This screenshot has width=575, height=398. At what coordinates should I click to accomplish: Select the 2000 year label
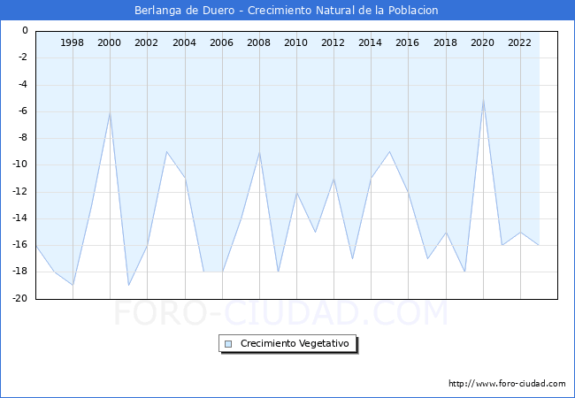[109, 42]
